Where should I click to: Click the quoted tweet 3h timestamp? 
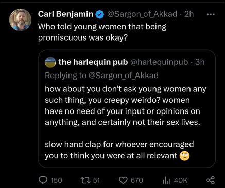point(200,62)
